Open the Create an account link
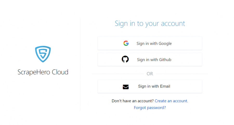The width and height of the screenshot is (234, 125). click(x=171, y=101)
